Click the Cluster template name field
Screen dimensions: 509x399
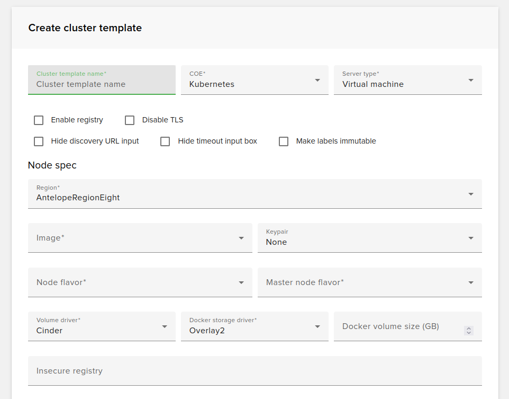click(x=102, y=84)
